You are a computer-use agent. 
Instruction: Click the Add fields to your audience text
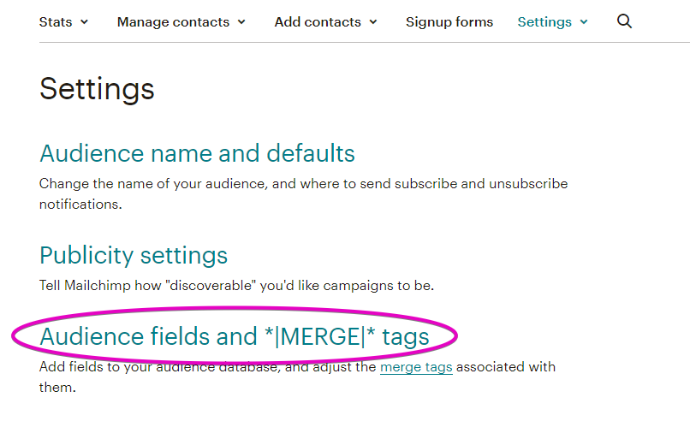tap(297, 377)
